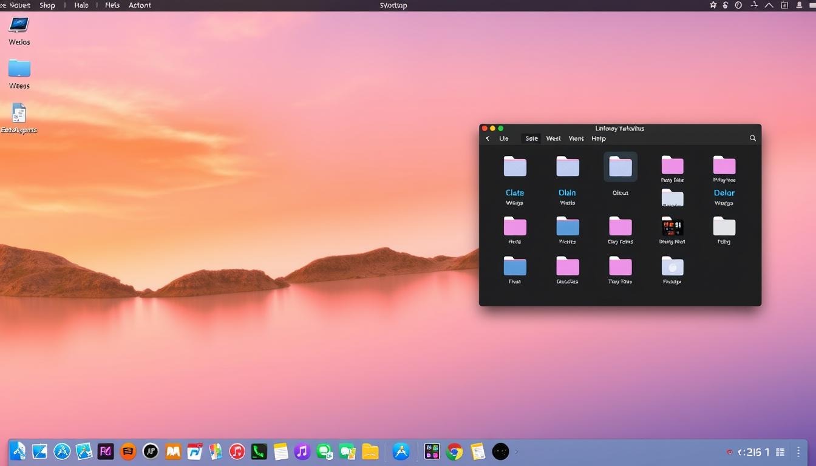Select the pink "Discalles" folder
The width and height of the screenshot is (816, 466).
[x=568, y=266]
